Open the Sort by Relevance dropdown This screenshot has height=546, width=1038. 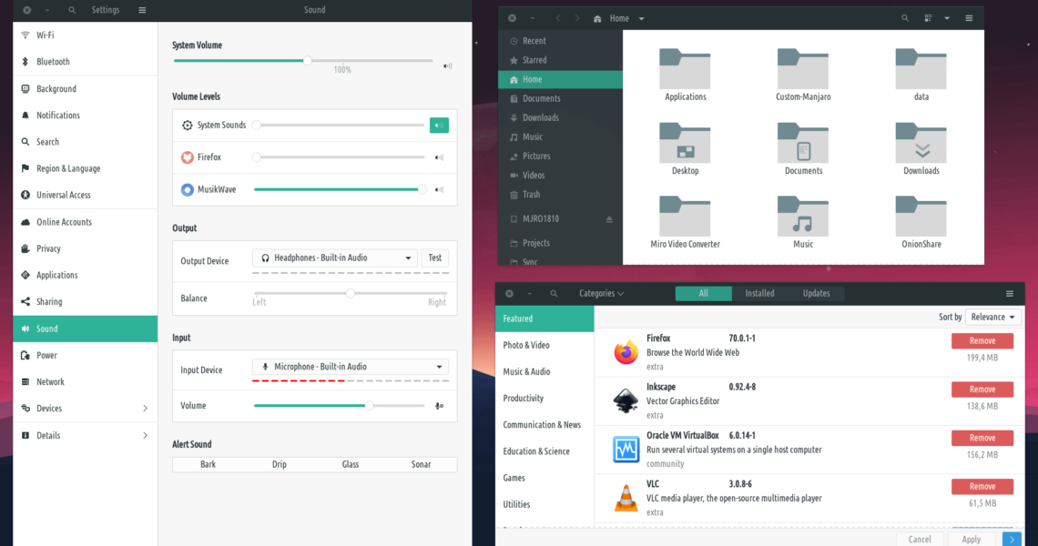pyautogui.click(x=992, y=318)
